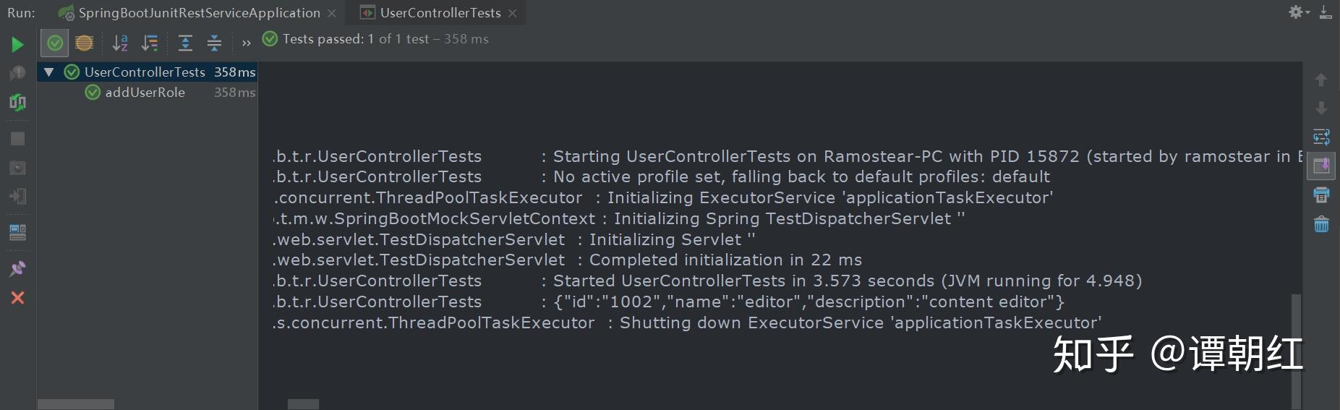Close the UserControllerTests run tab
The height and width of the screenshot is (410, 1340).
tap(513, 13)
